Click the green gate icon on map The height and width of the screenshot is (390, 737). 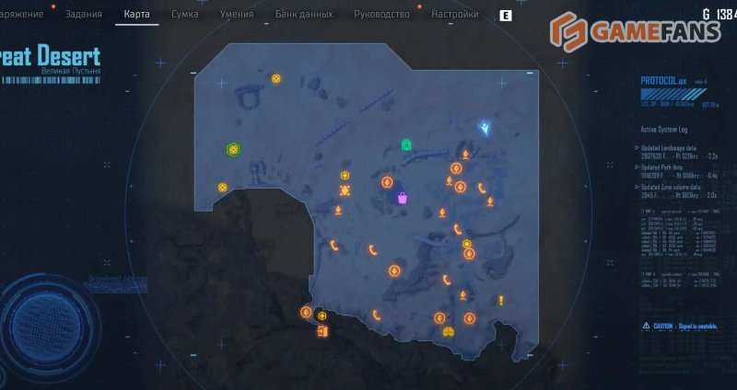tap(406, 145)
